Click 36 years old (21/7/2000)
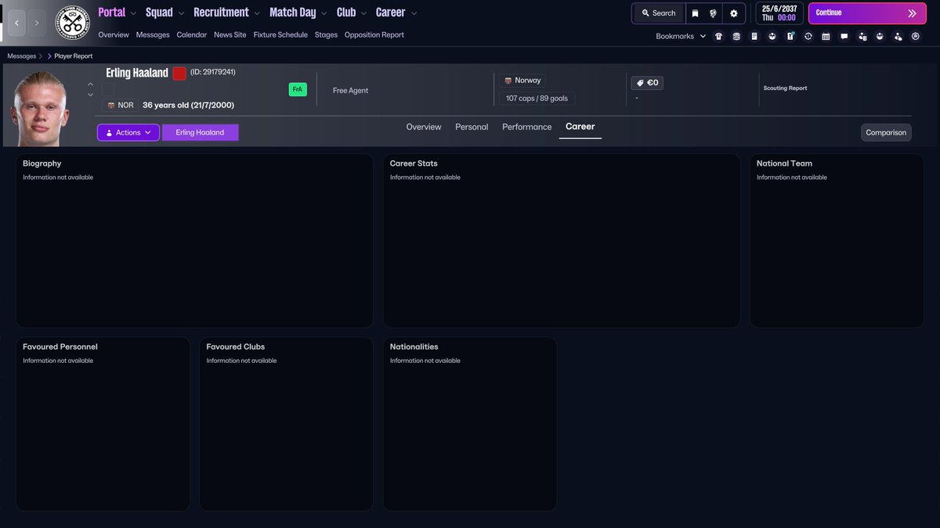Viewport: 940px width, 528px height. pyautogui.click(x=188, y=105)
